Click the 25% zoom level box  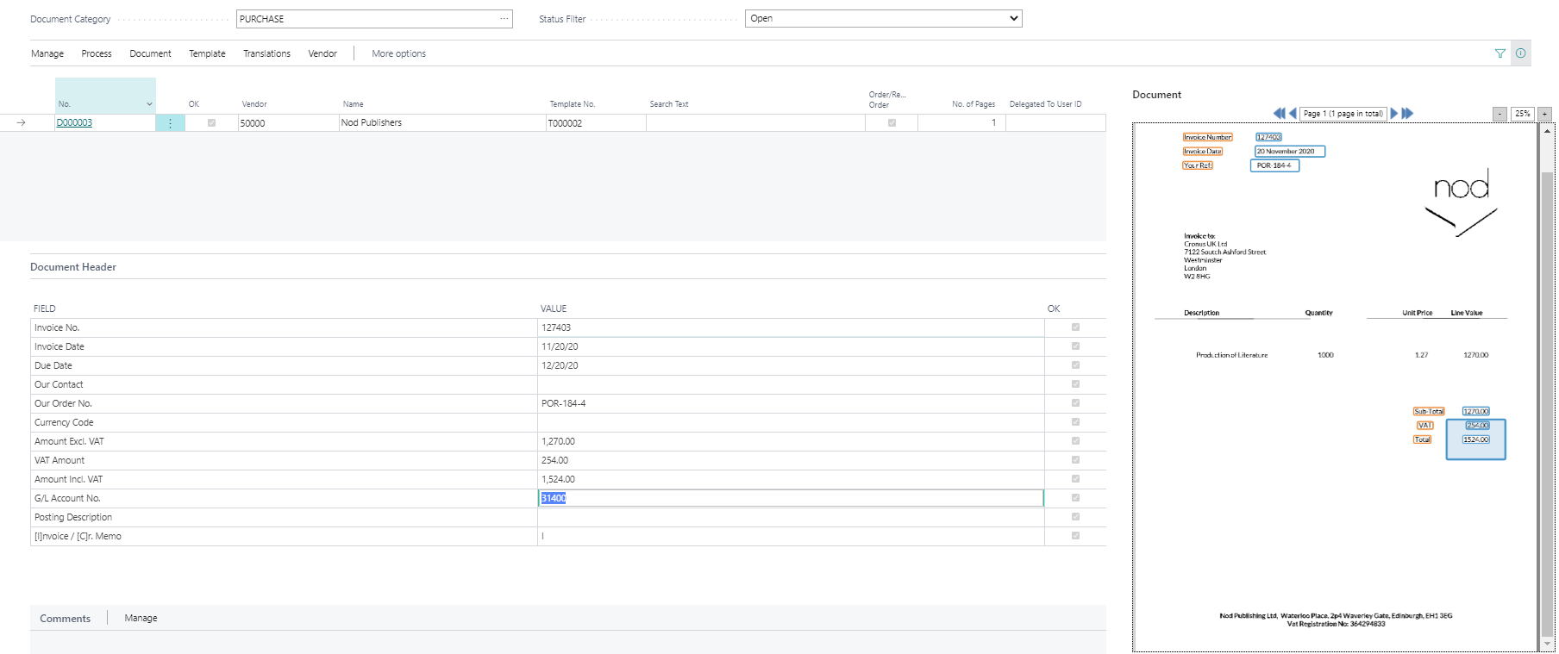pyautogui.click(x=1523, y=114)
